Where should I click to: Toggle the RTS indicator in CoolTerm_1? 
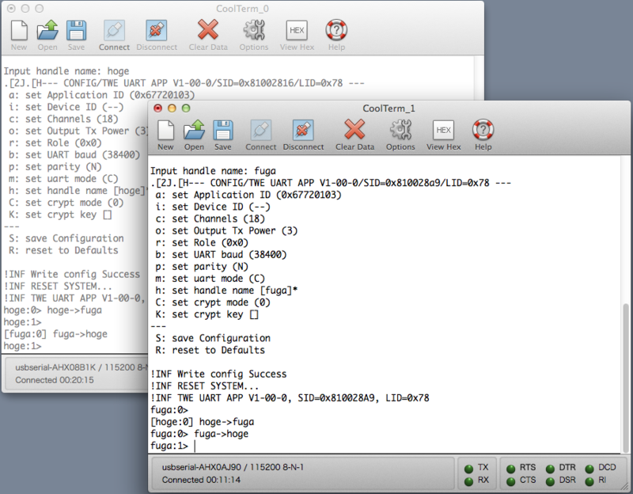point(511,469)
